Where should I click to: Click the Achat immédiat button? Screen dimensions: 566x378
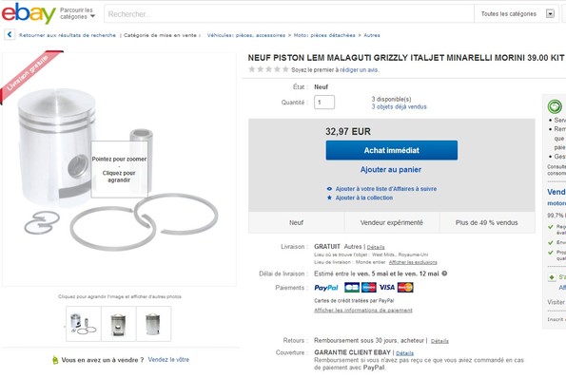coord(392,150)
